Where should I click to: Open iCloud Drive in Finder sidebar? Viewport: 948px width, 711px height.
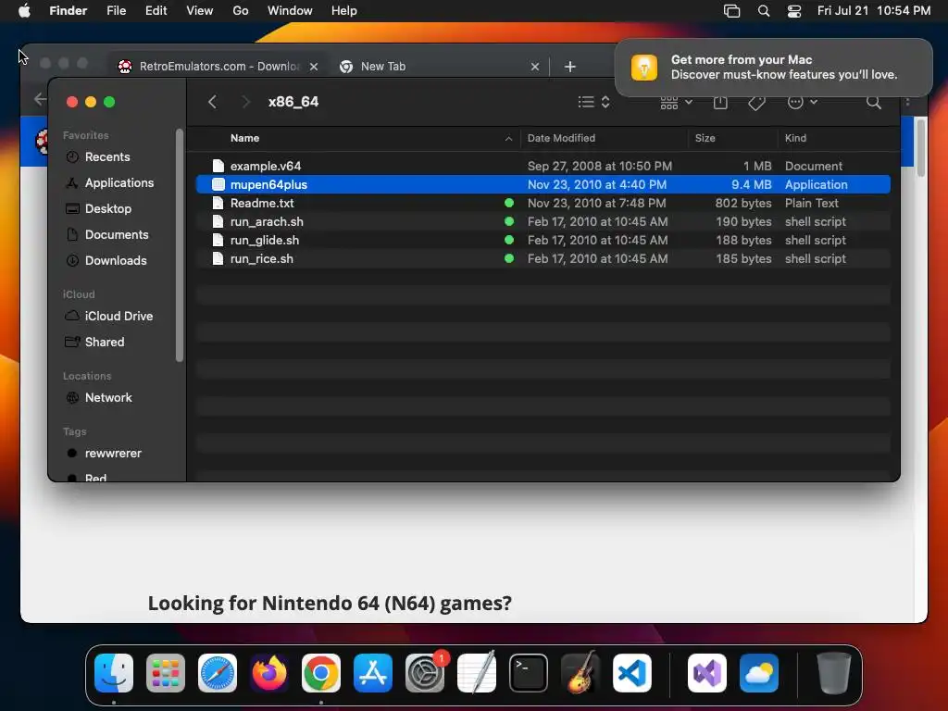[x=109, y=317]
